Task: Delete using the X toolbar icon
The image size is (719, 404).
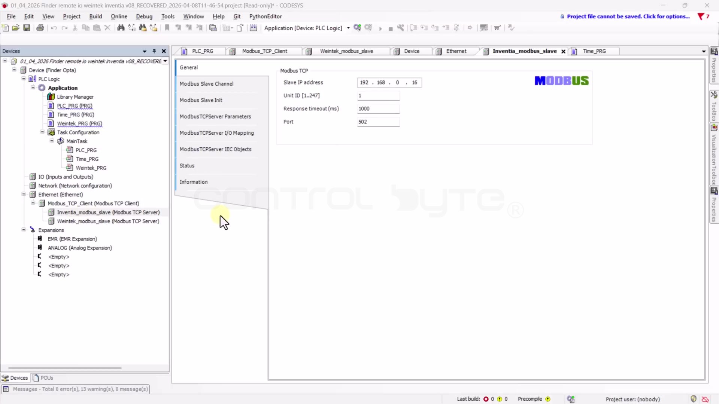Action: (107, 28)
